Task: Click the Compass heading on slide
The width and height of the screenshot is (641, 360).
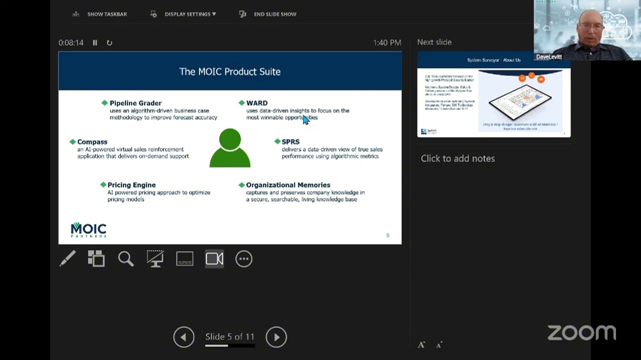Action: pyautogui.click(x=92, y=142)
